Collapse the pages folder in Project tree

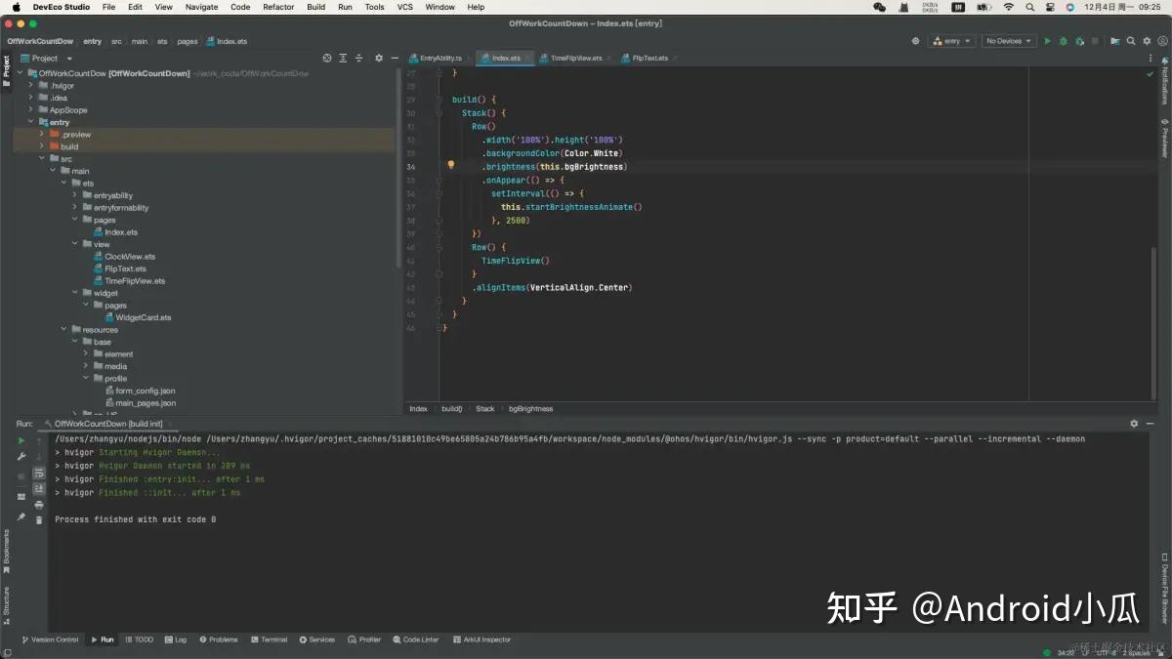[75, 220]
